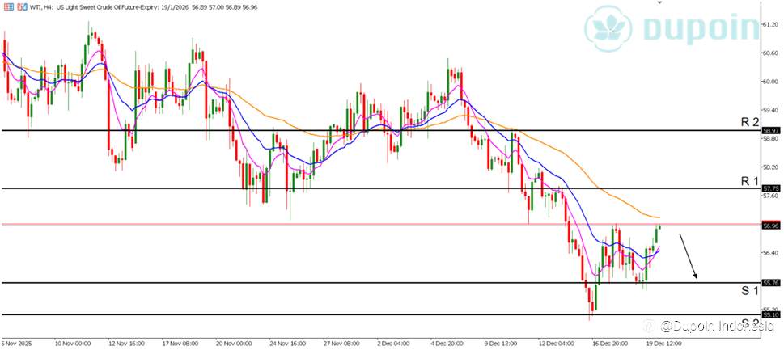Viewport: 784px width, 350px height.
Task: Click the 60.60 price scale value
Action: click(769, 53)
